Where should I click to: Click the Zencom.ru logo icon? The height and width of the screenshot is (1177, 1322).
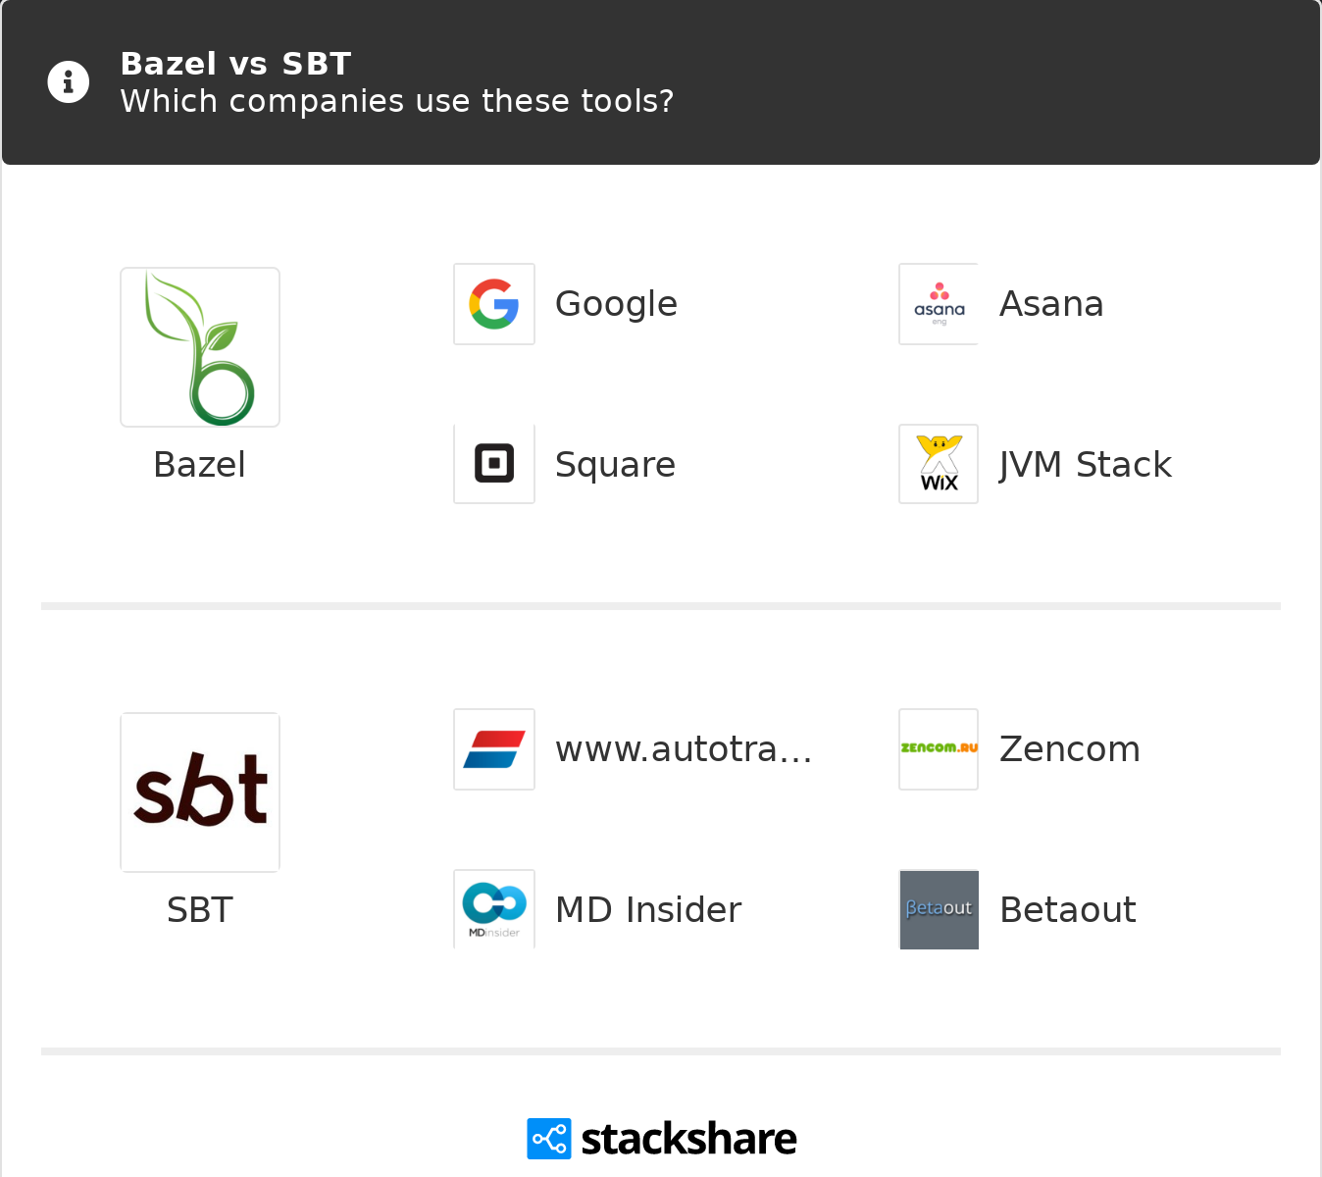pos(939,749)
